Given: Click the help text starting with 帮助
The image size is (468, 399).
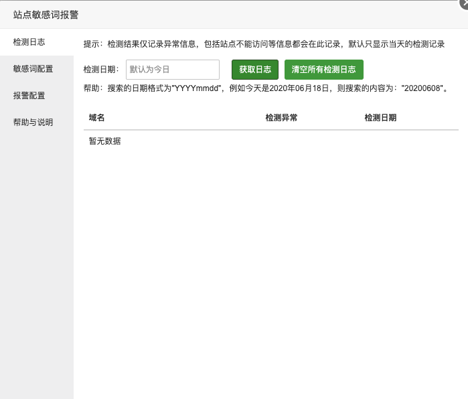Looking at the screenshot, I should tap(266, 88).
